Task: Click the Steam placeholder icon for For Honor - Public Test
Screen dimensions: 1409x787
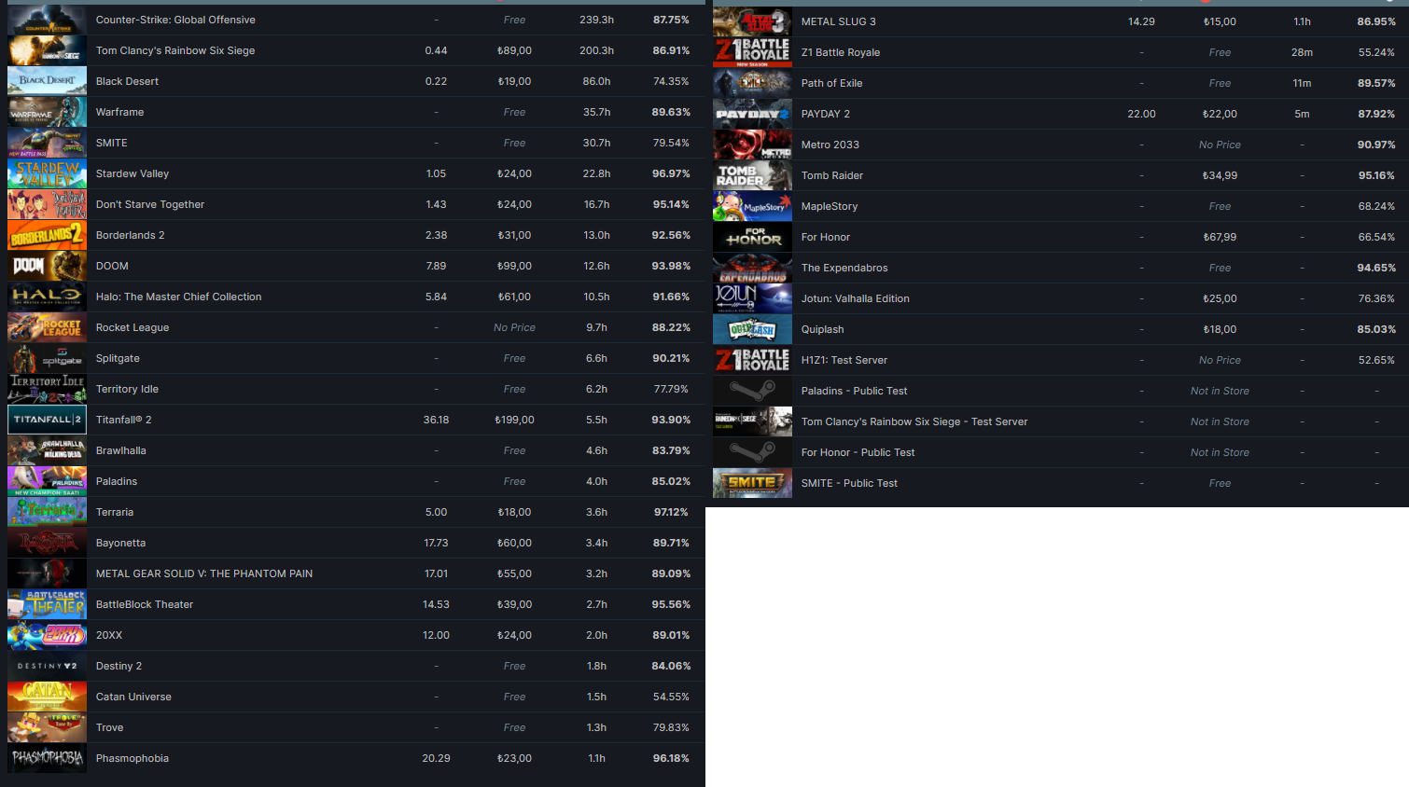Action: coord(752,452)
